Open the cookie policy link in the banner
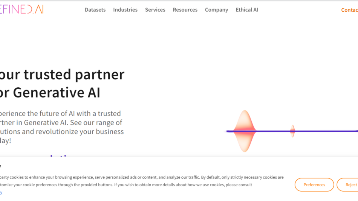Screen dimensions: 358x201 (x=1, y=192)
